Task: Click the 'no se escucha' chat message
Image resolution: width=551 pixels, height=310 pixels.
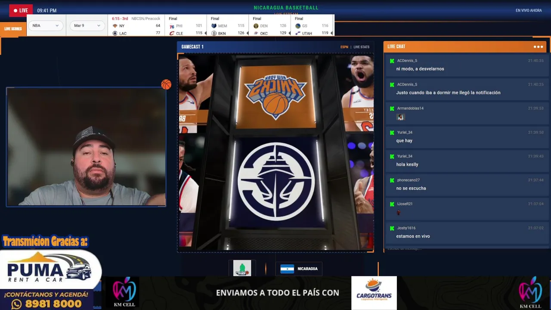Action: pyautogui.click(x=411, y=188)
